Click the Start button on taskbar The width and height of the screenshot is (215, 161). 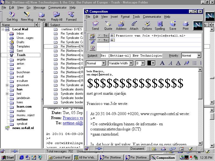[x=8, y=158]
